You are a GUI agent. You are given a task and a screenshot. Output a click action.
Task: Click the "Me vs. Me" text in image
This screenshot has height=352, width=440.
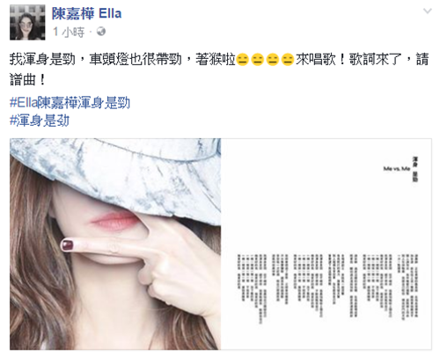[x=397, y=169]
